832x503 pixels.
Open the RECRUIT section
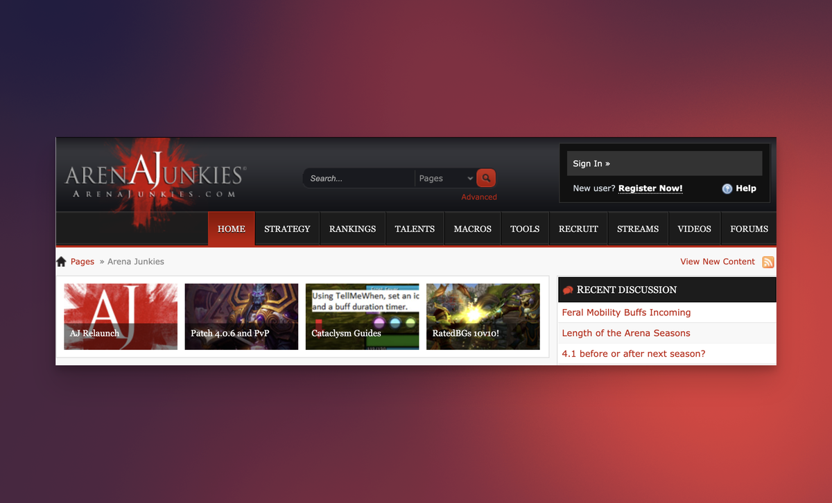[578, 229]
